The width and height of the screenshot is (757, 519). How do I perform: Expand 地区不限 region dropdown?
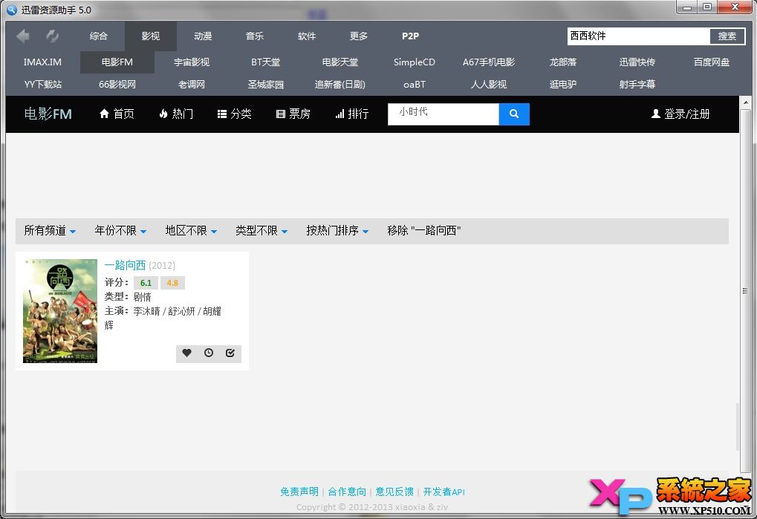tap(191, 231)
